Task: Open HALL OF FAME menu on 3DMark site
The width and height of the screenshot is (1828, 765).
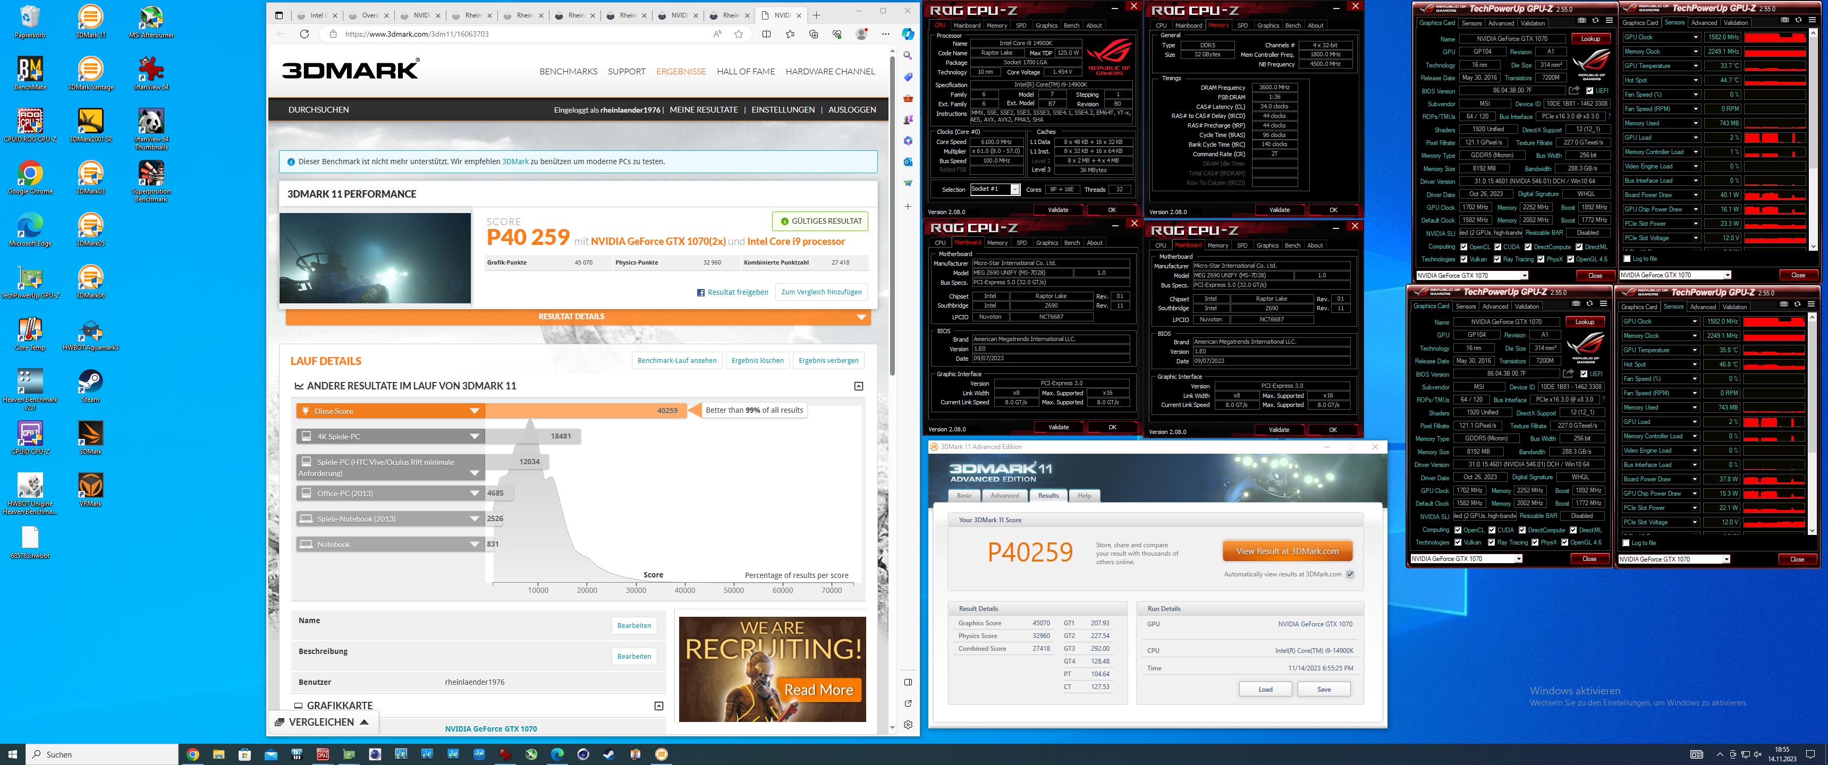Action: click(745, 71)
